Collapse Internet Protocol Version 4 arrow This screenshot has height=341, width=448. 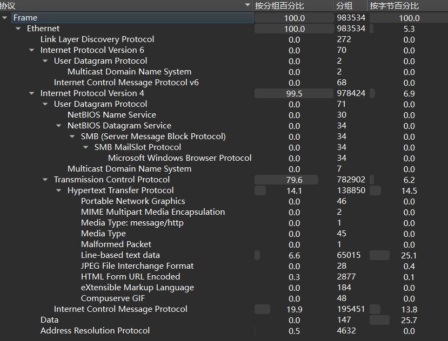32,93
